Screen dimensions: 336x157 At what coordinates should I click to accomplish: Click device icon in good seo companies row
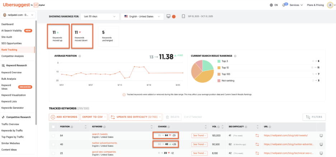pos(321,153)
